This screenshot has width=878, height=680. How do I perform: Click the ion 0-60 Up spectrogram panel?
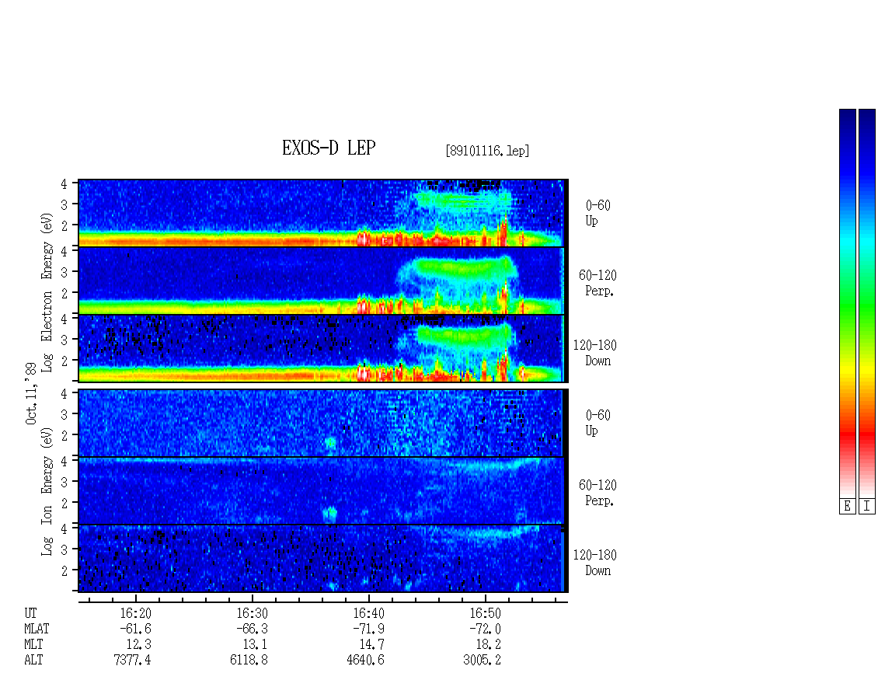[322, 423]
